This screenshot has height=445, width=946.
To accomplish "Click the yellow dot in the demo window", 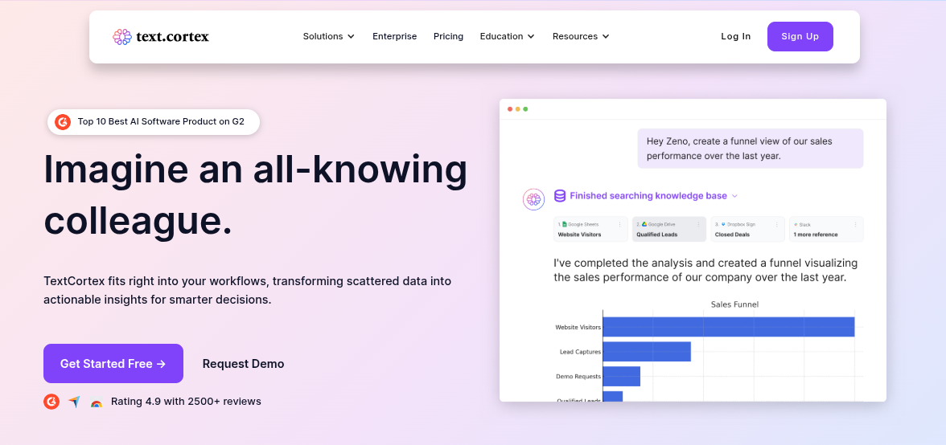I will 518,109.
